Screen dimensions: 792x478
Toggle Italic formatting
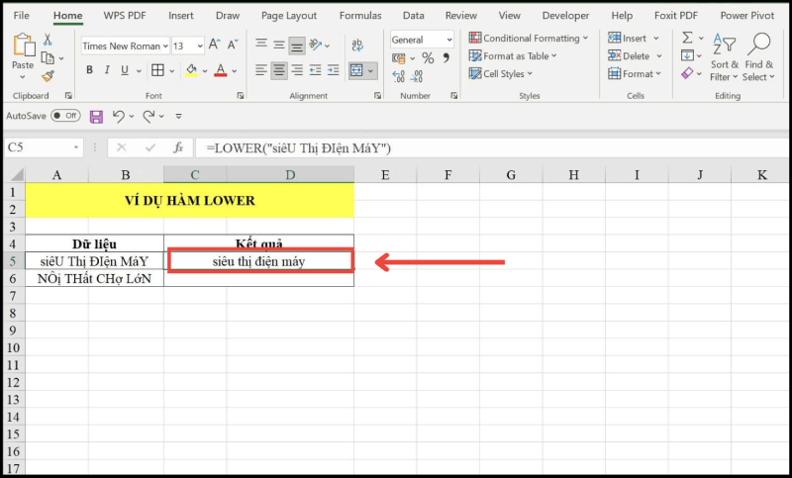(107, 70)
